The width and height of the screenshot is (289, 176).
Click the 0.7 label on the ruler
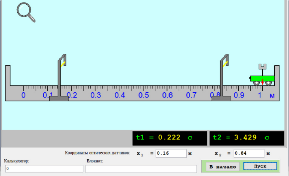tap(191, 95)
